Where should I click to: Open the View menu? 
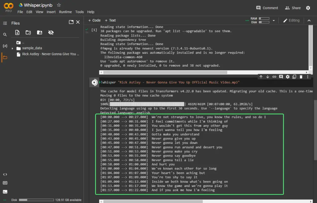[39, 12]
